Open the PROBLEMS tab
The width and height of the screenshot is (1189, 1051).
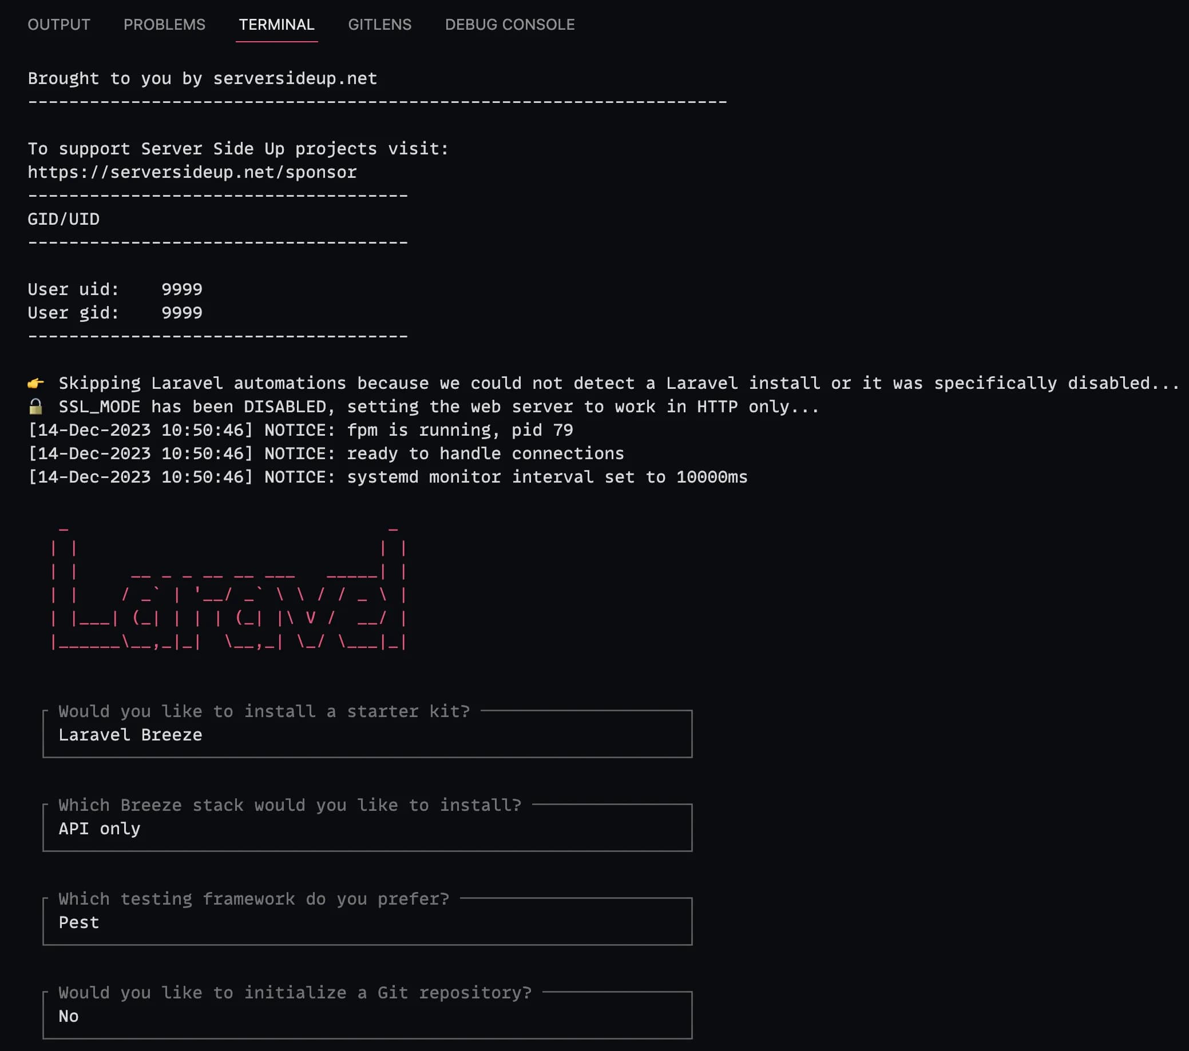(165, 25)
